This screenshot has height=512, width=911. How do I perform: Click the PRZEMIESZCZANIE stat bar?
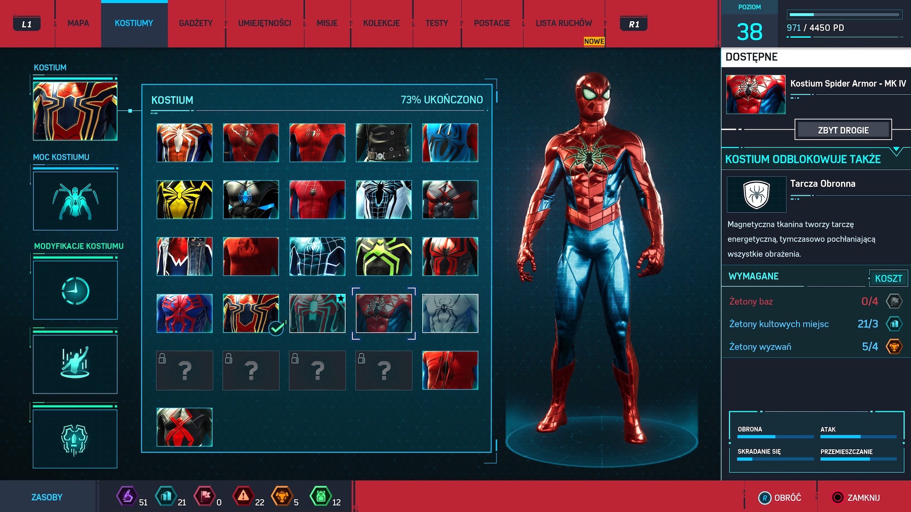tap(858, 459)
